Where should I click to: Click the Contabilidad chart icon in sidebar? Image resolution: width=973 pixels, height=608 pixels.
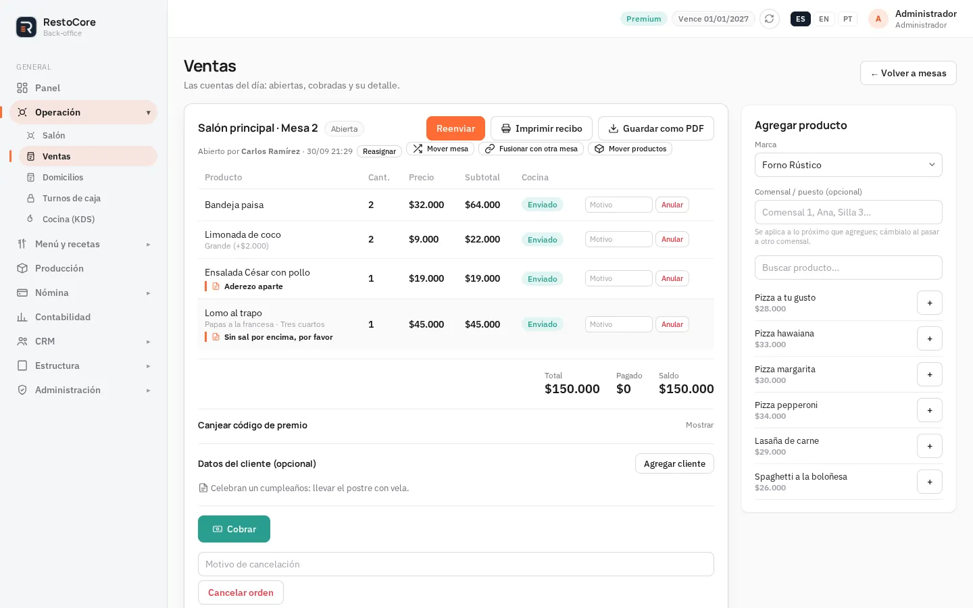22,317
